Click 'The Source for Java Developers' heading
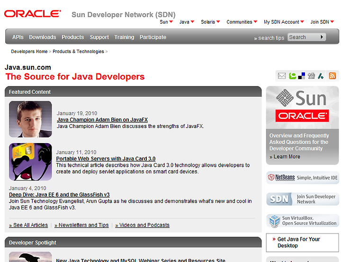This screenshot has width=341, height=262. pos(75,77)
